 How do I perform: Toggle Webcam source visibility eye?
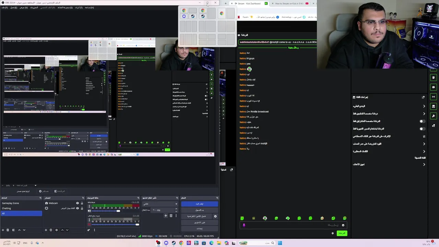pyautogui.click(x=78, y=203)
